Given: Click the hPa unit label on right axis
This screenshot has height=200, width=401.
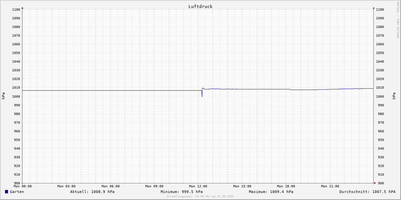Looking at the screenshot, I should [394, 96].
